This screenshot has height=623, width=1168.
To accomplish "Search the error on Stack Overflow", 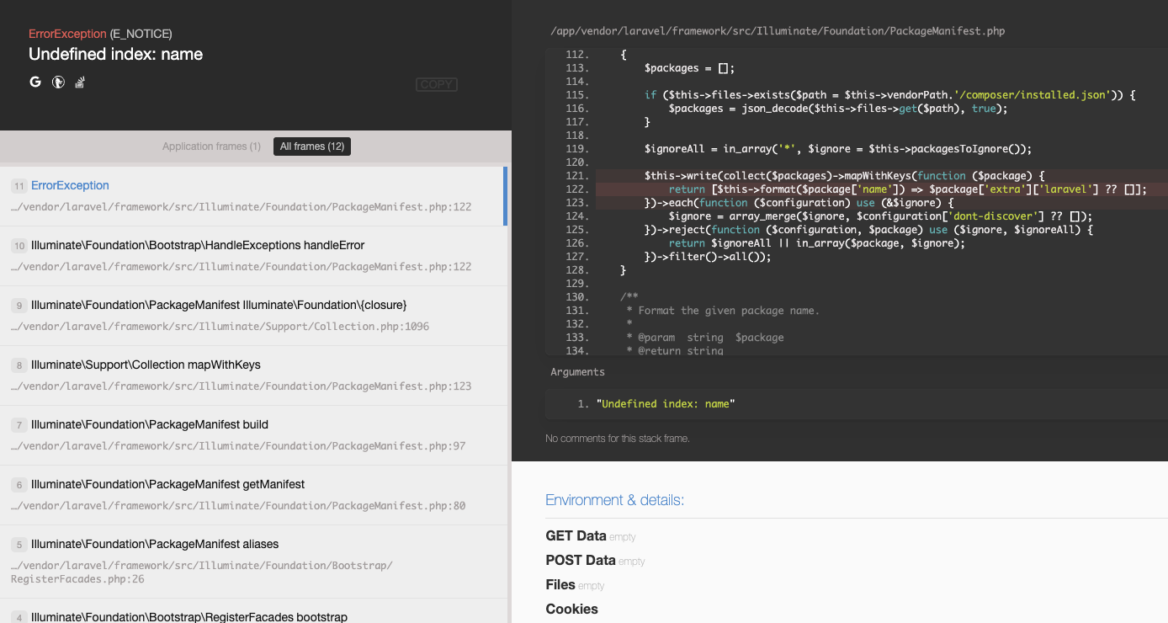I will [79, 82].
